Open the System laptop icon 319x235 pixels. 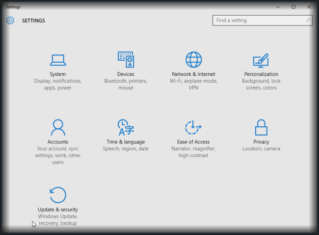click(x=58, y=60)
